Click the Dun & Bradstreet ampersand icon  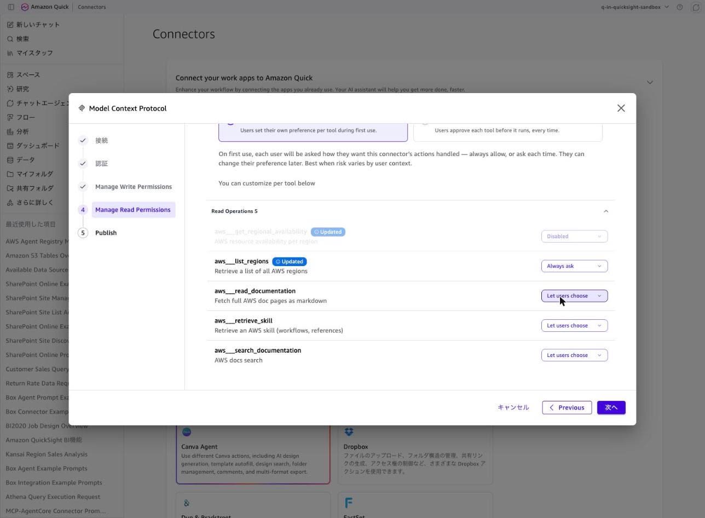(x=187, y=503)
